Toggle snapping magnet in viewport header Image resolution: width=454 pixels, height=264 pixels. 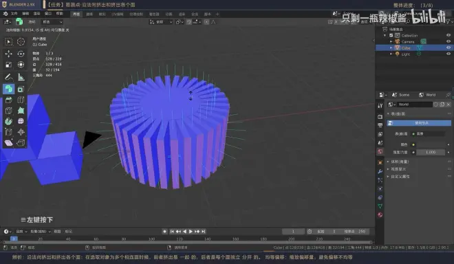(x=189, y=22)
